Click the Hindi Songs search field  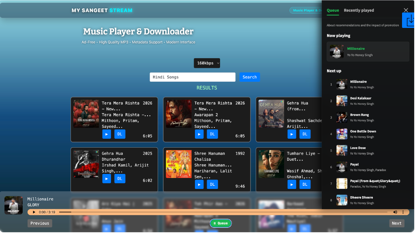coord(193,77)
